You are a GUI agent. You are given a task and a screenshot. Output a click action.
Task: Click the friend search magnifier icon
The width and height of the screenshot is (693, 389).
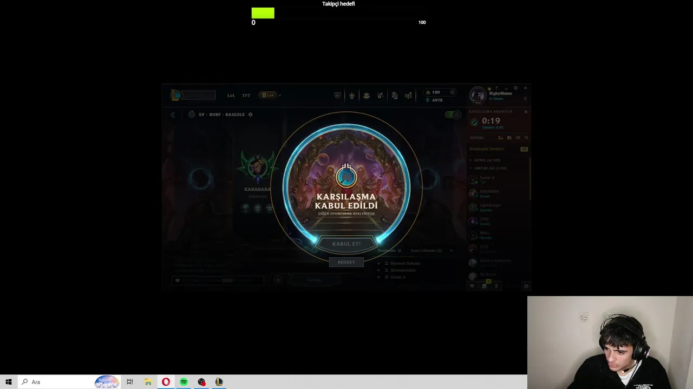click(526, 138)
